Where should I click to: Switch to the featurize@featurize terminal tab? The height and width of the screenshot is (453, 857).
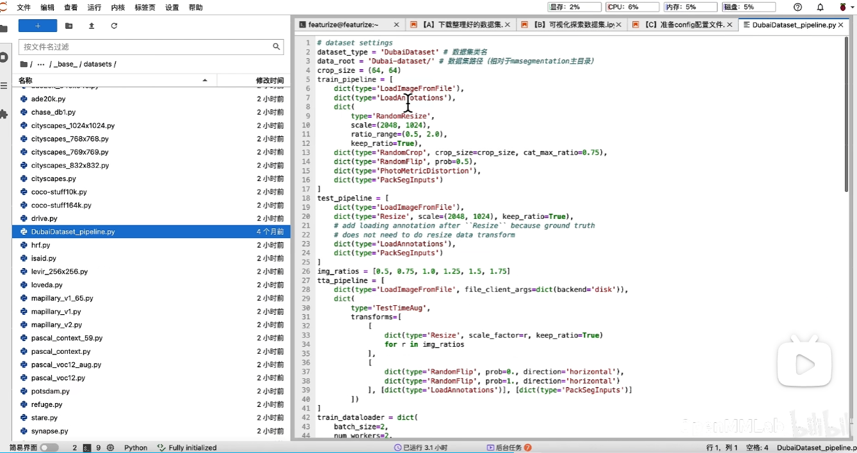[343, 25]
